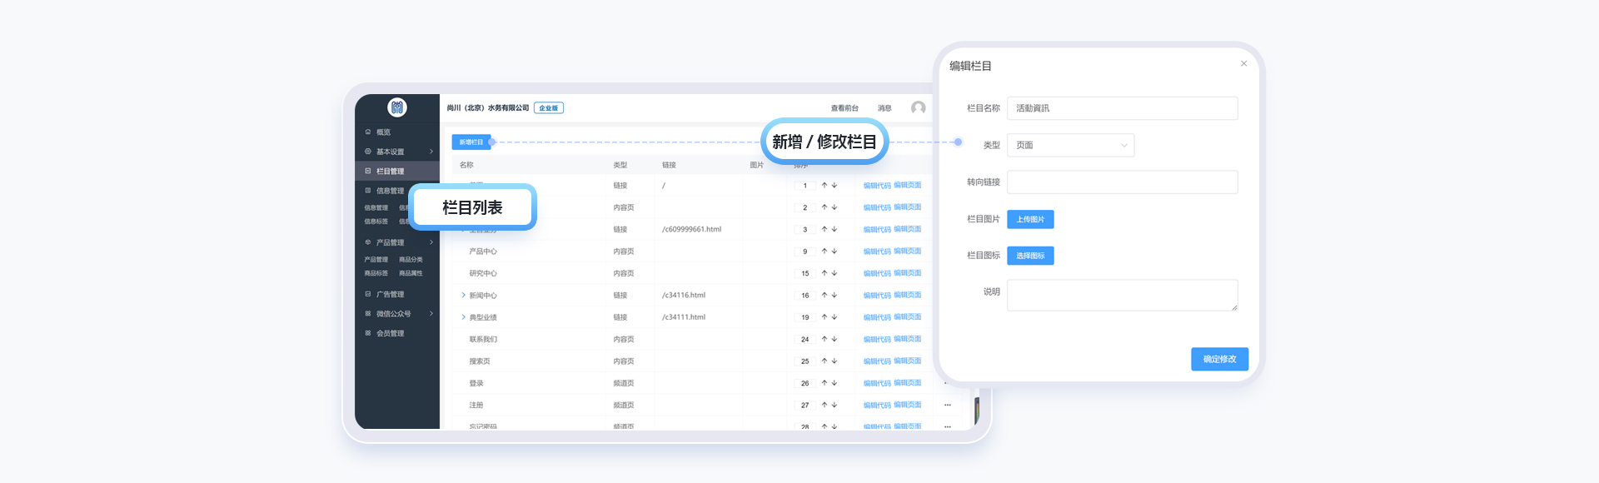Click the more options dots in row 27
This screenshot has height=483, width=1599.
947,405
